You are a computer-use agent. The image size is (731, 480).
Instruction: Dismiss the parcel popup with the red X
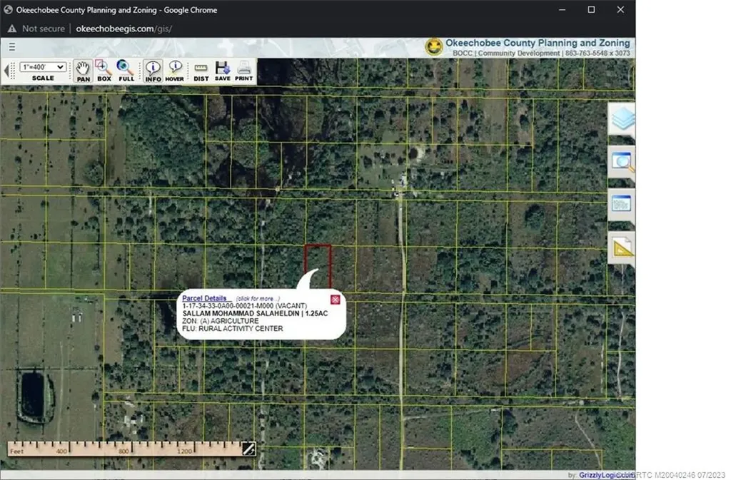click(335, 300)
